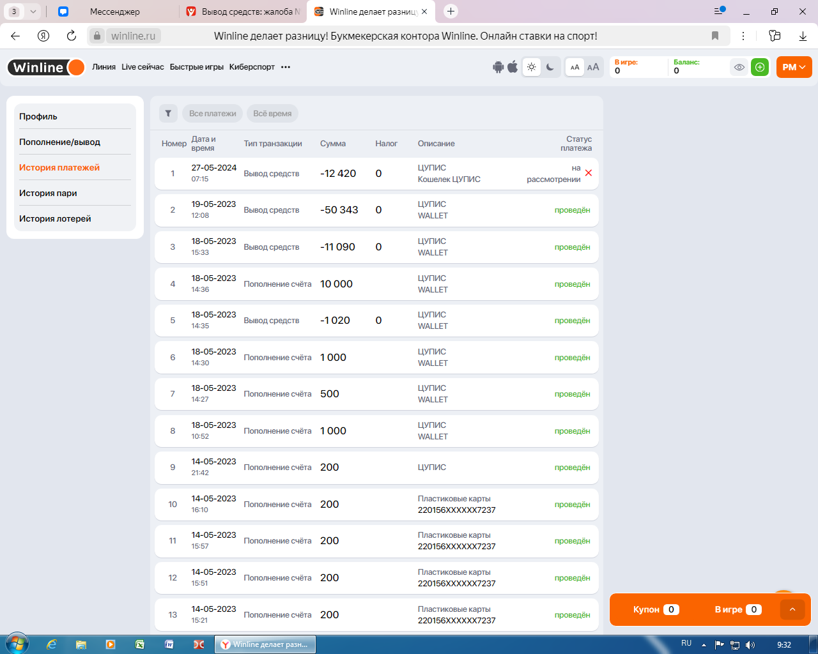The image size is (818, 654).
Task: Click the browser bookmark icon in address bar
Action: click(715, 36)
